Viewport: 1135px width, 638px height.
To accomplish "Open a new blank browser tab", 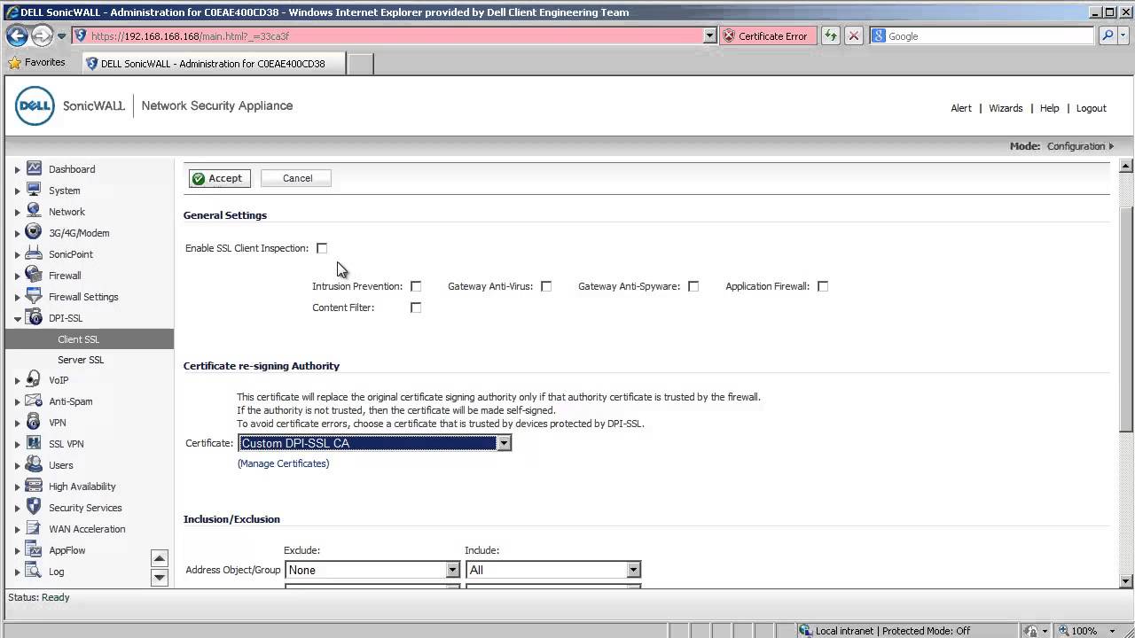I will click(x=360, y=64).
